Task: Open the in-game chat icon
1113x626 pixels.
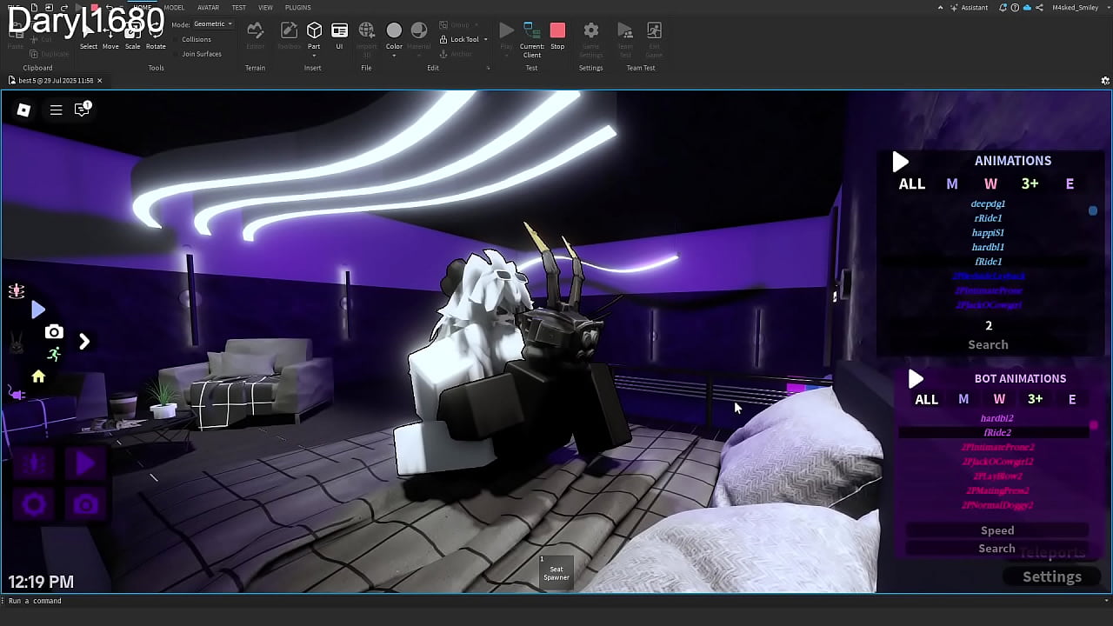Action: click(83, 110)
